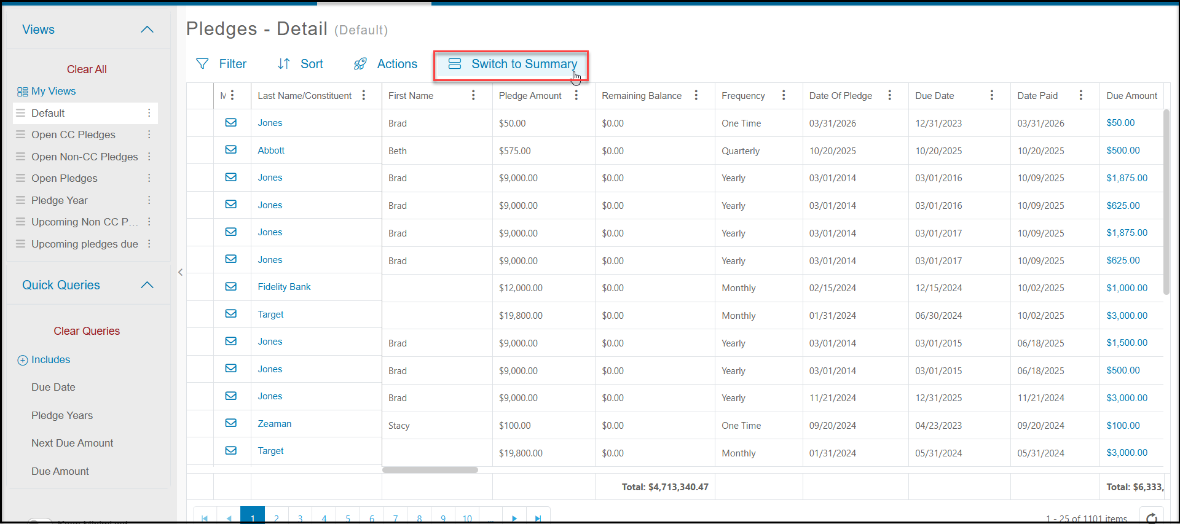Open Date Paid column menu
Image resolution: width=1180 pixels, height=524 pixels.
(1081, 95)
